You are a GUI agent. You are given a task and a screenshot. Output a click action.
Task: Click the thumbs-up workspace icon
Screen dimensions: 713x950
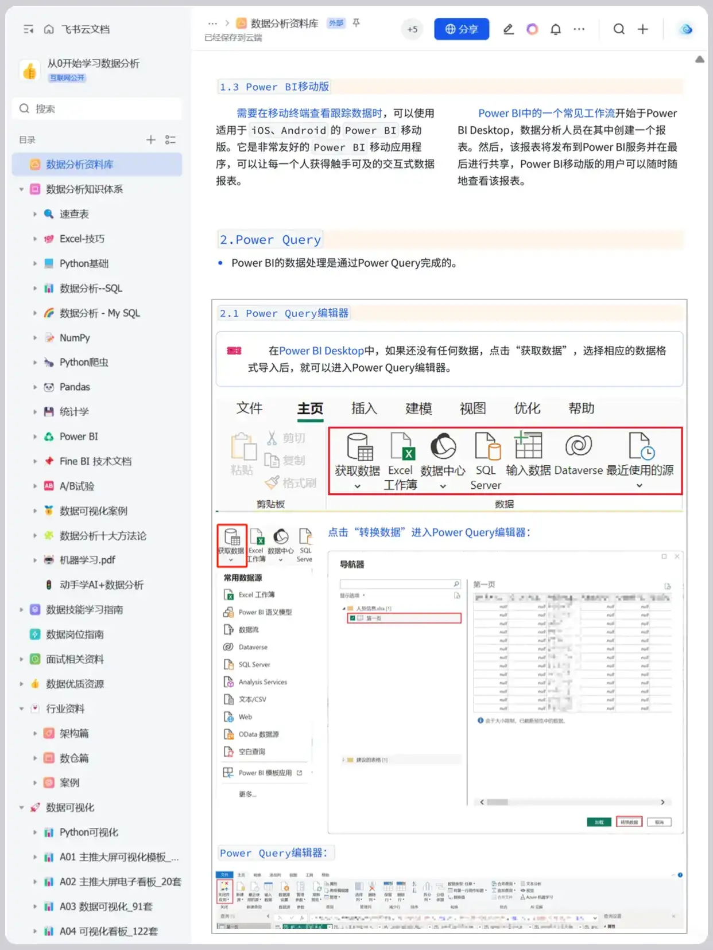pos(30,71)
